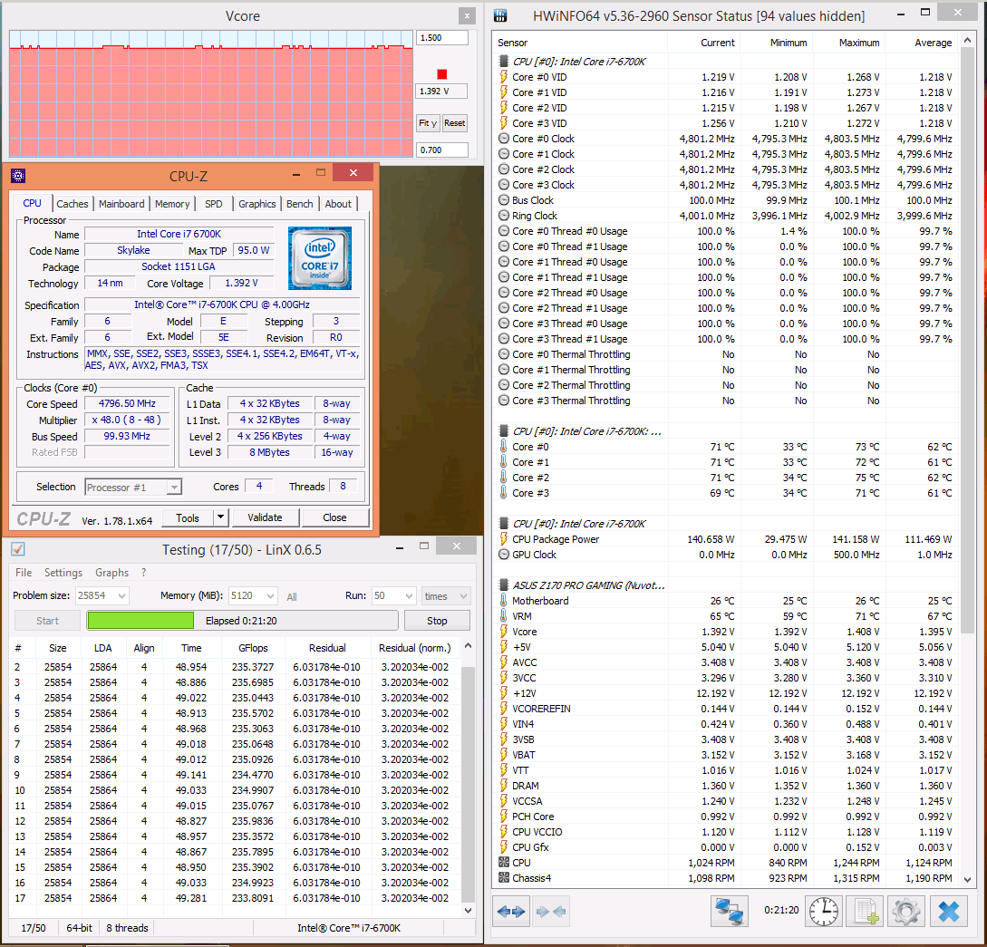Open the Settings menu in LinX

click(x=63, y=573)
